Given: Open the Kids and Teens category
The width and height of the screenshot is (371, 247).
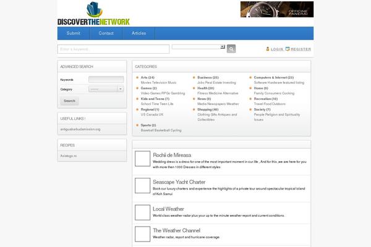Looking at the screenshot, I should (155, 99).
